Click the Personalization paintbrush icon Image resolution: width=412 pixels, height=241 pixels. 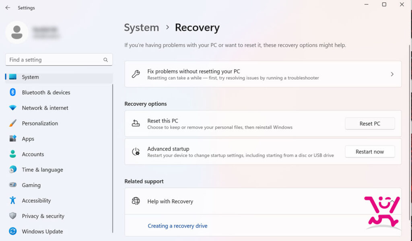pos(12,123)
